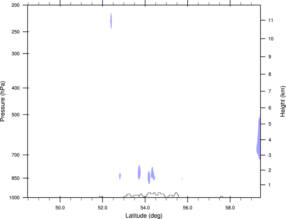Click the terrain outline box near latitude 57.6
This screenshot has height=219, width=286.
[x=221, y=197]
